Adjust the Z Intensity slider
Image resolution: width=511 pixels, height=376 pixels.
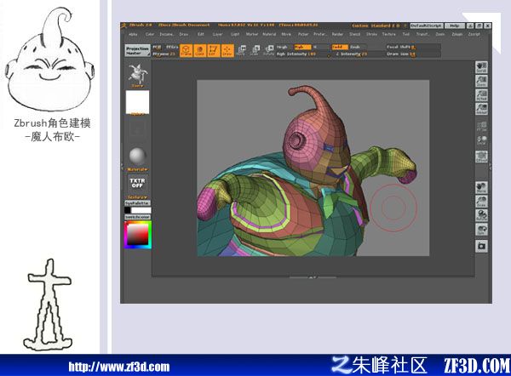(x=357, y=54)
